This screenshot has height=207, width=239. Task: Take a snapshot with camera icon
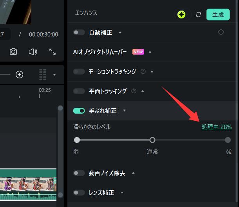coord(13,52)
